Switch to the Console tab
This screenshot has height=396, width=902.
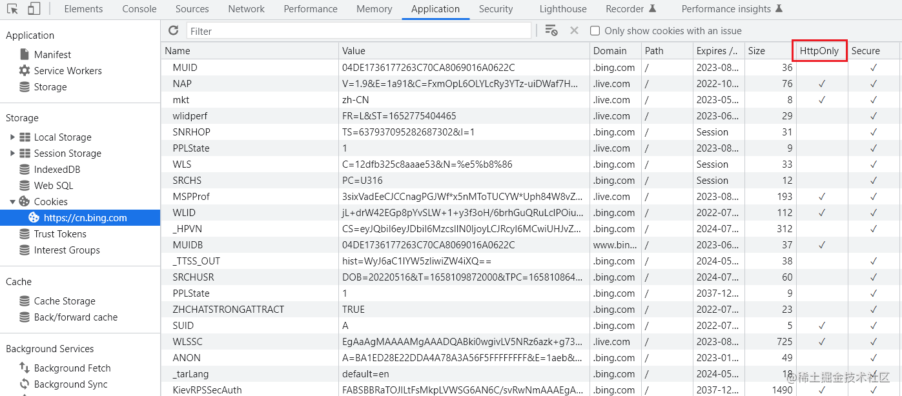(139, 9)
